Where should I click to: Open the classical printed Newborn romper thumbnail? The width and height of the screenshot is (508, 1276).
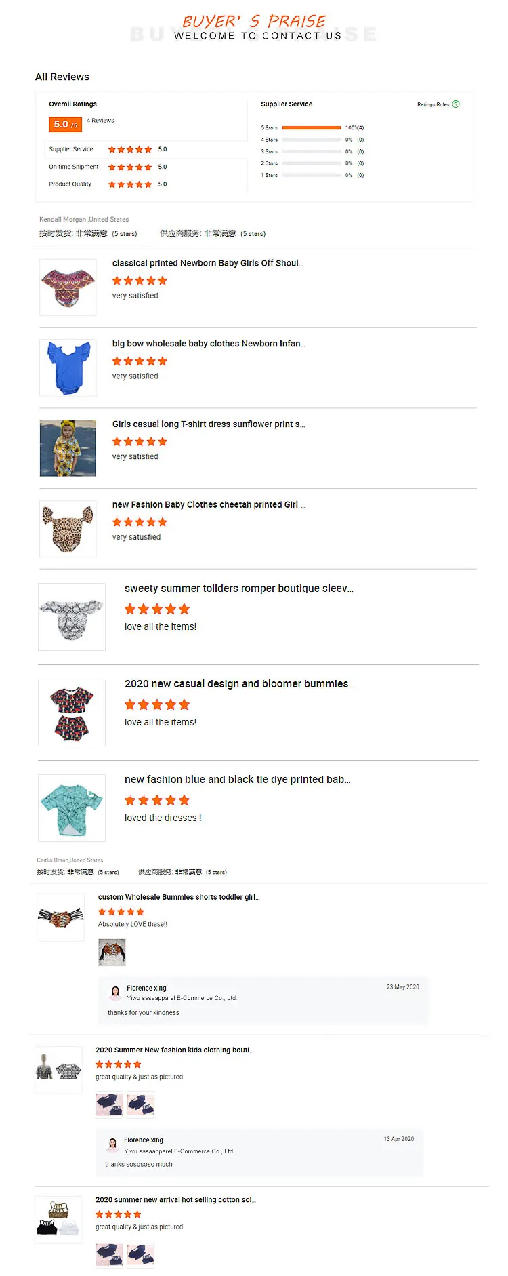point(68,287)
